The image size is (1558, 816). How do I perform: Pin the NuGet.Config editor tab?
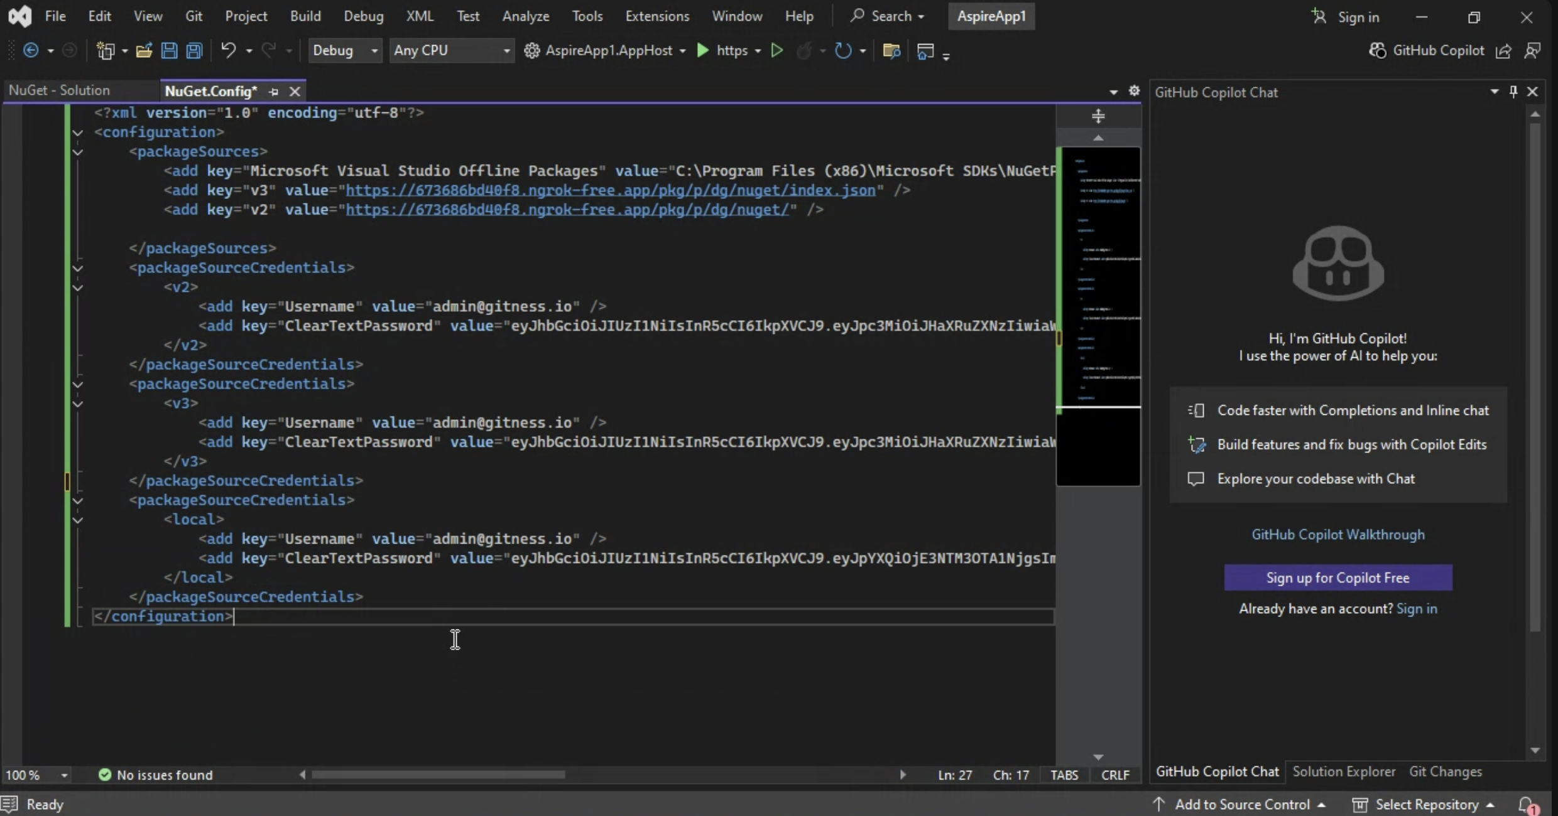click(274, 92)
